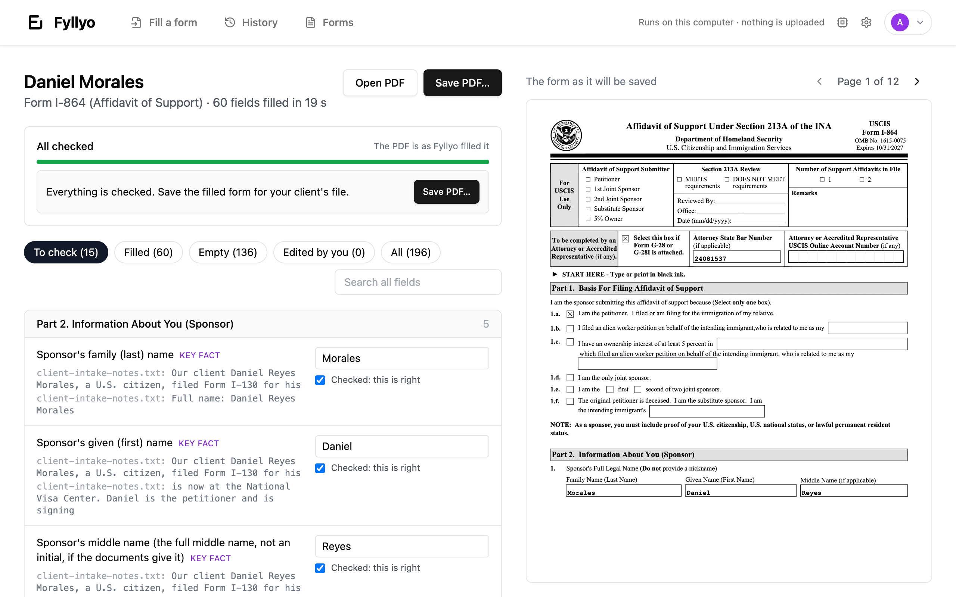Select the Empty (136) filter
This screenshot has height=597, width=956.
228,252
